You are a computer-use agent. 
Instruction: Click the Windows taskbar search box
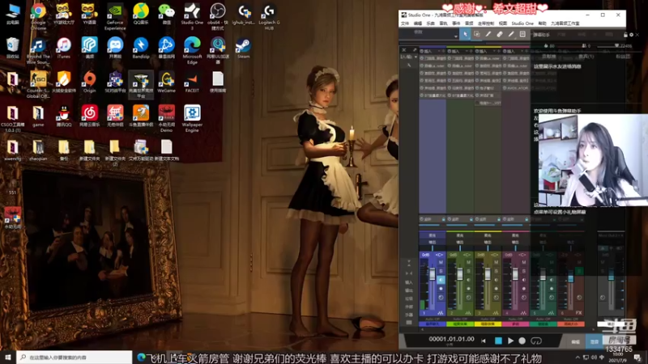(75, 357)
